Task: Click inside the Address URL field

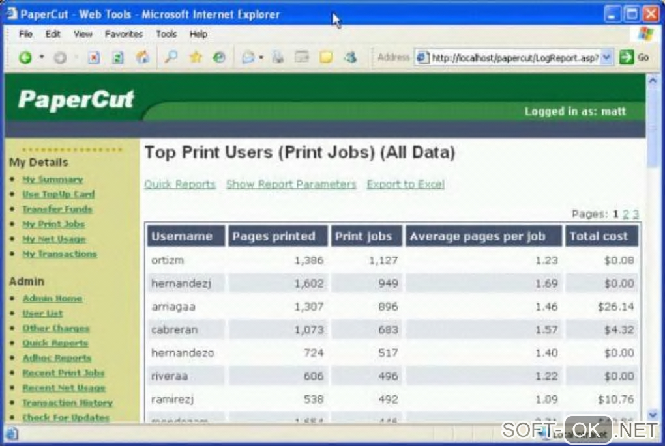Action: (x=515, y=57)
